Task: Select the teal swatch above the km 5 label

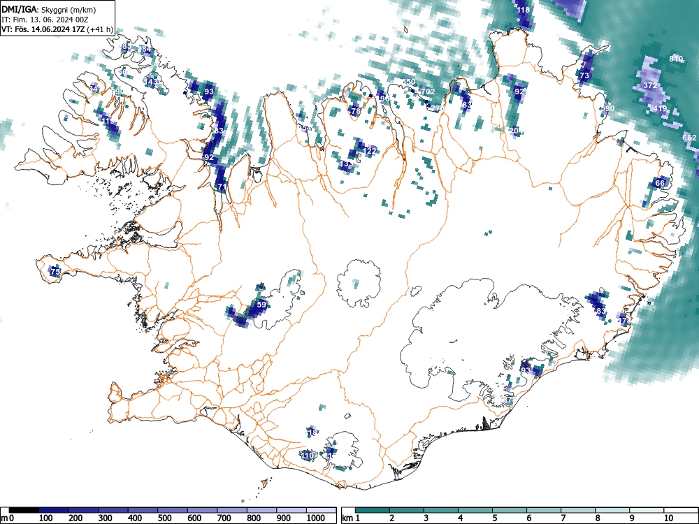Action: tap(509, 510)
